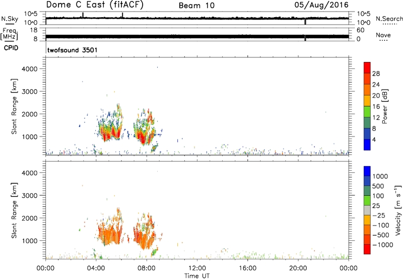Click the '16:00' time tick label
Screen dimensions: 403x279
click(247, 268)
